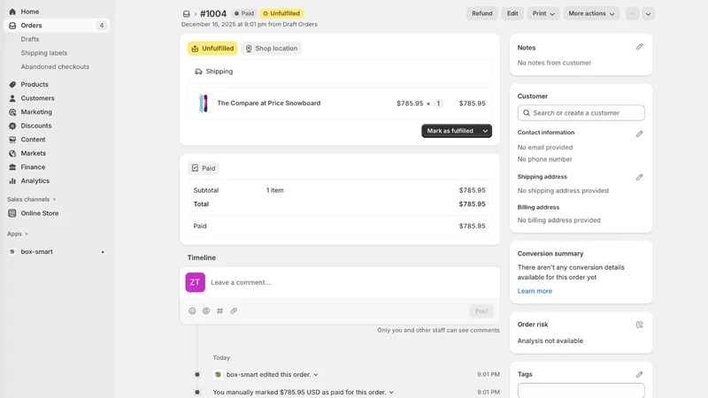The height and width of the screenshot is (398, 708).
Task: Expand the Sales channels section
Action: click(x=31, y=199)
